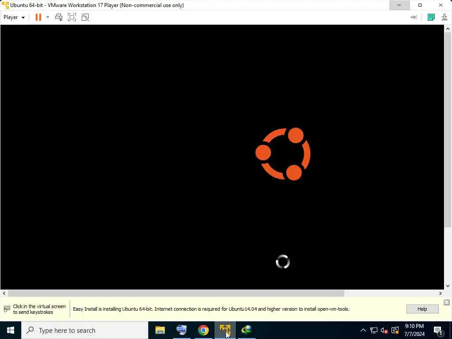Screen dimensions: 452x339
Task: Click the muted volume tray icon
Action: click(384, 330)
